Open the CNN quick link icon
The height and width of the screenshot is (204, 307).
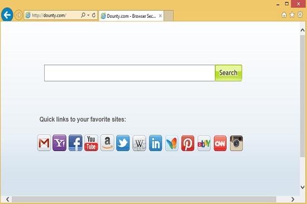click(220, 143)
